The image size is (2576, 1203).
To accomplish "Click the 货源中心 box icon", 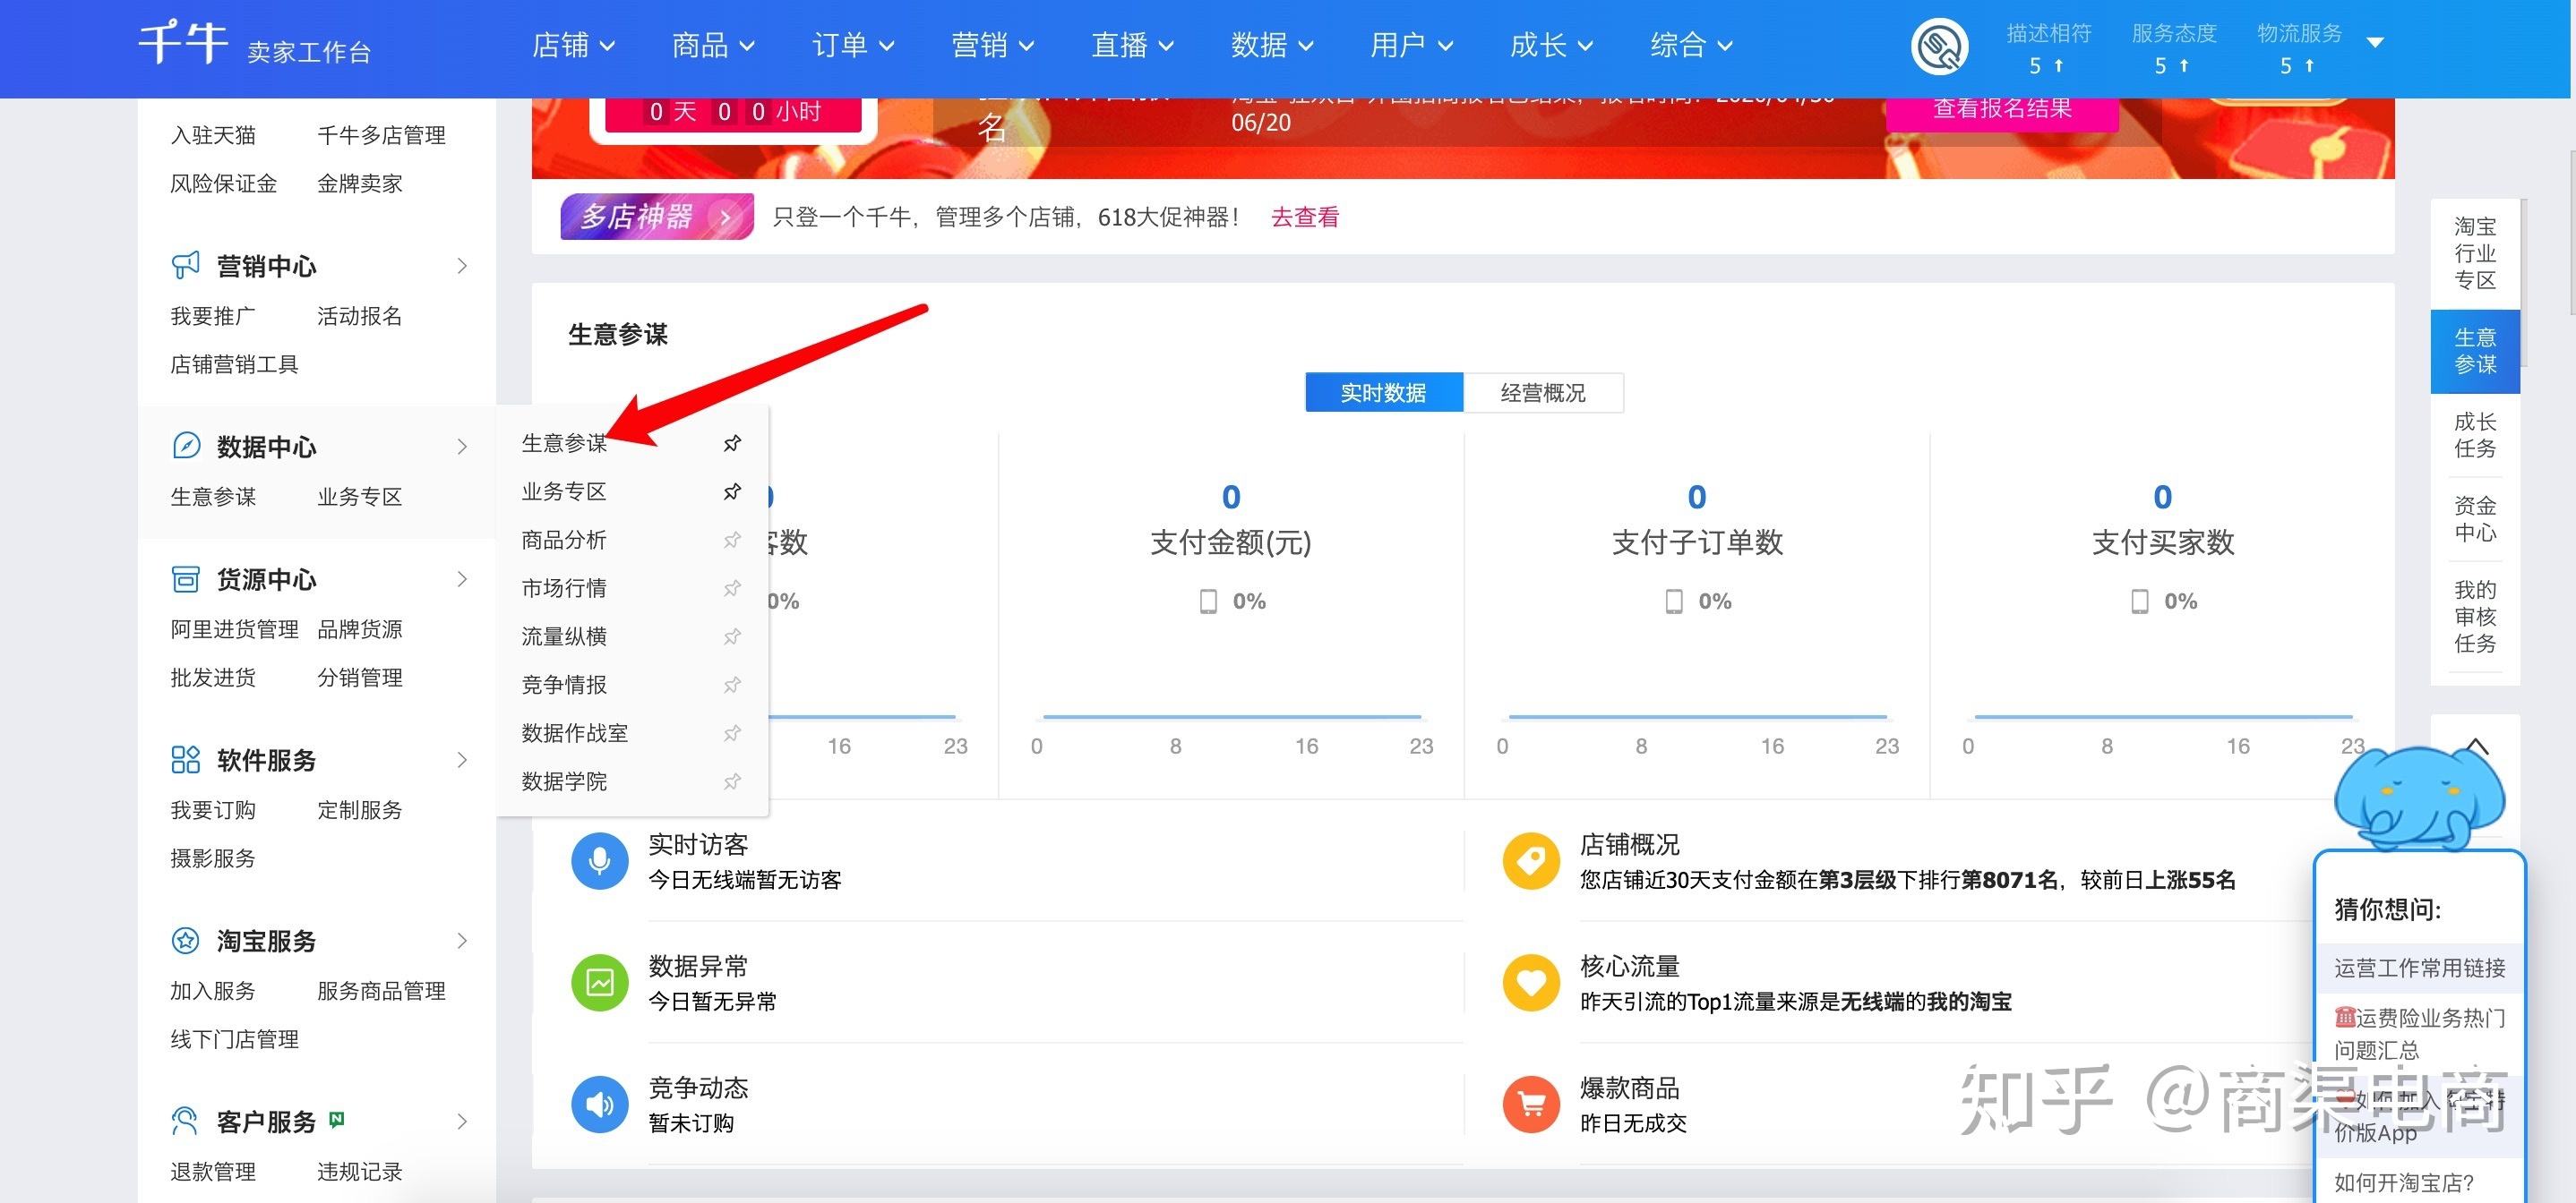I will click(x=186, y=579).
